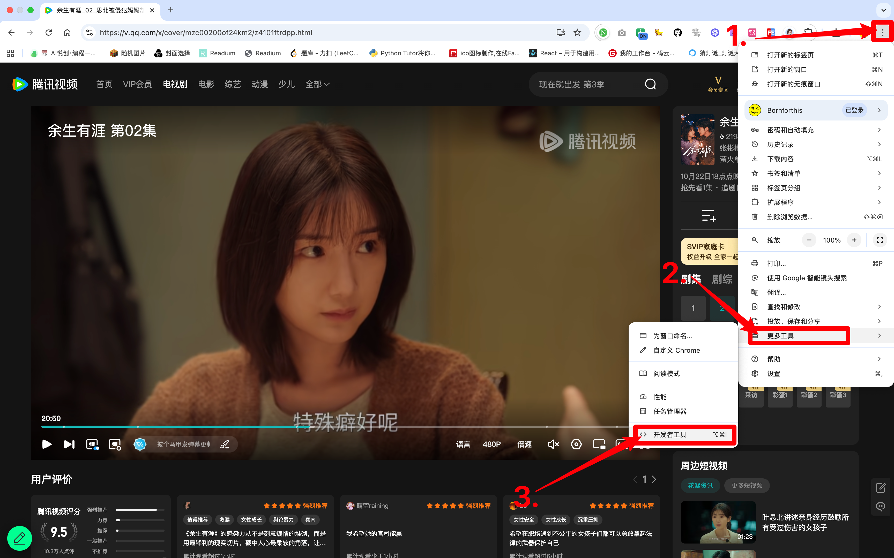Open the 语言 language options
Viewport: 894px width, 558px height.
[463, 444]
